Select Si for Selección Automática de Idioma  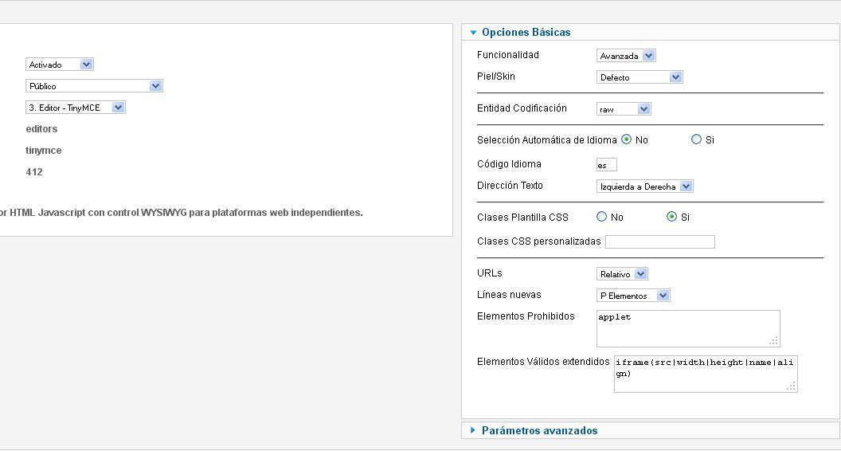[x=696, y=139]
